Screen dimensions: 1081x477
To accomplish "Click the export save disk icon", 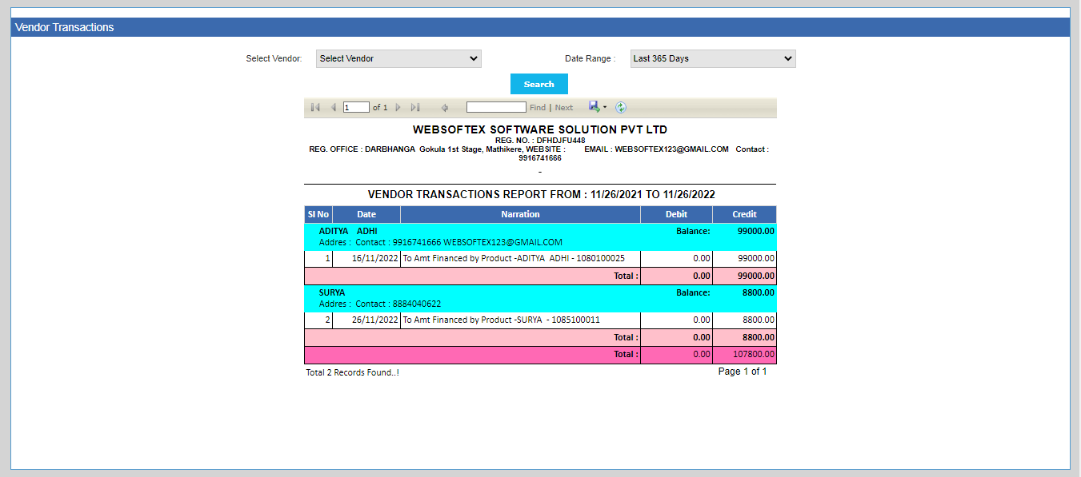I will [x=594, y=106].
